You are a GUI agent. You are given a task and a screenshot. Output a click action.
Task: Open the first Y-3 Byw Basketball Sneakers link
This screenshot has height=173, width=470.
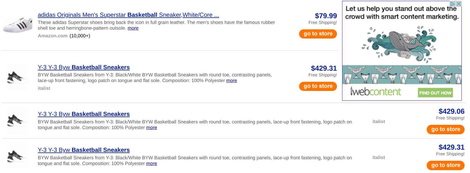coord(84,67)
